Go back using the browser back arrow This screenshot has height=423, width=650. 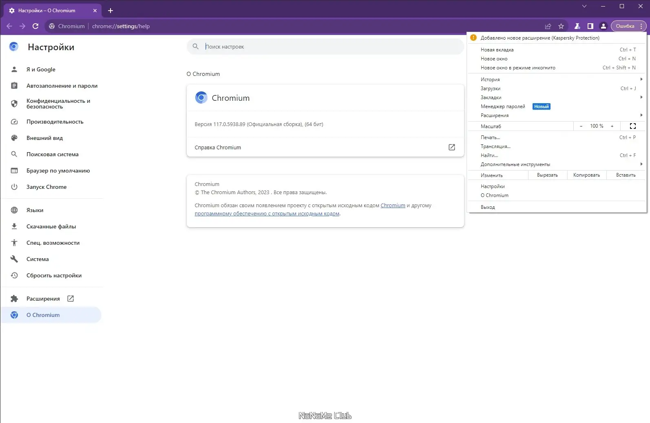pyautogui.click(x=9, y=26)
